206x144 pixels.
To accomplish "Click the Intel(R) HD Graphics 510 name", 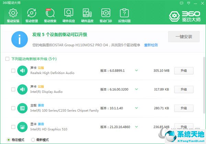I will pyautogui.click(x=49, y=129).
